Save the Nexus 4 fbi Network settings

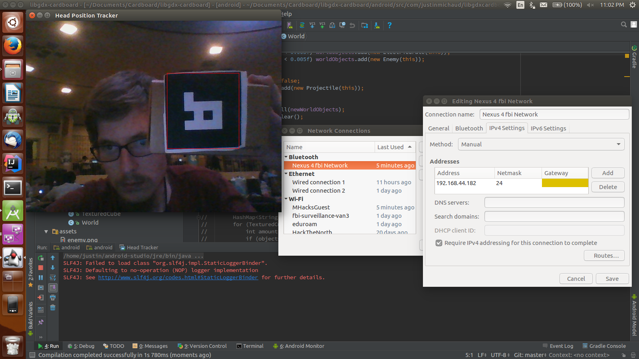tap(612, 279)
